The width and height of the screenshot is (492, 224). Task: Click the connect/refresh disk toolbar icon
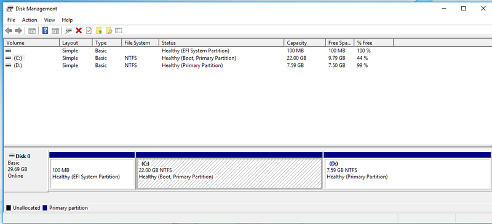68,31
